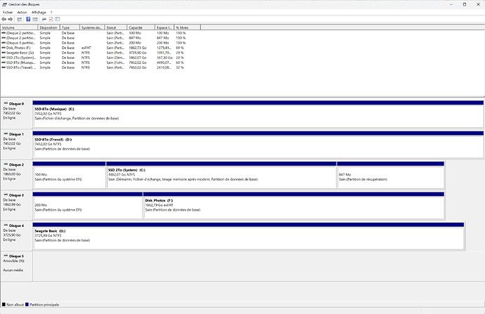
Task: Select the Disk_Photos (F:) partition block
Action: tap(294, 205)
